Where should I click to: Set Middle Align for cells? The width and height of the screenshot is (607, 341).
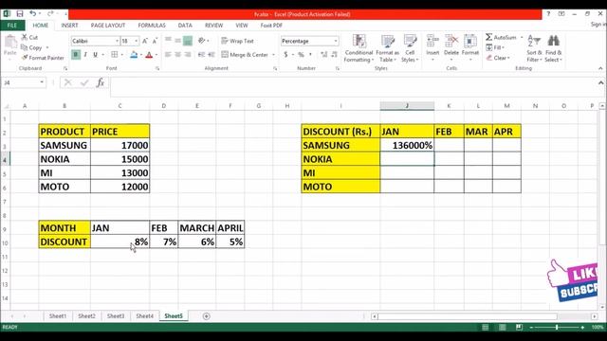tap(177, 40)
